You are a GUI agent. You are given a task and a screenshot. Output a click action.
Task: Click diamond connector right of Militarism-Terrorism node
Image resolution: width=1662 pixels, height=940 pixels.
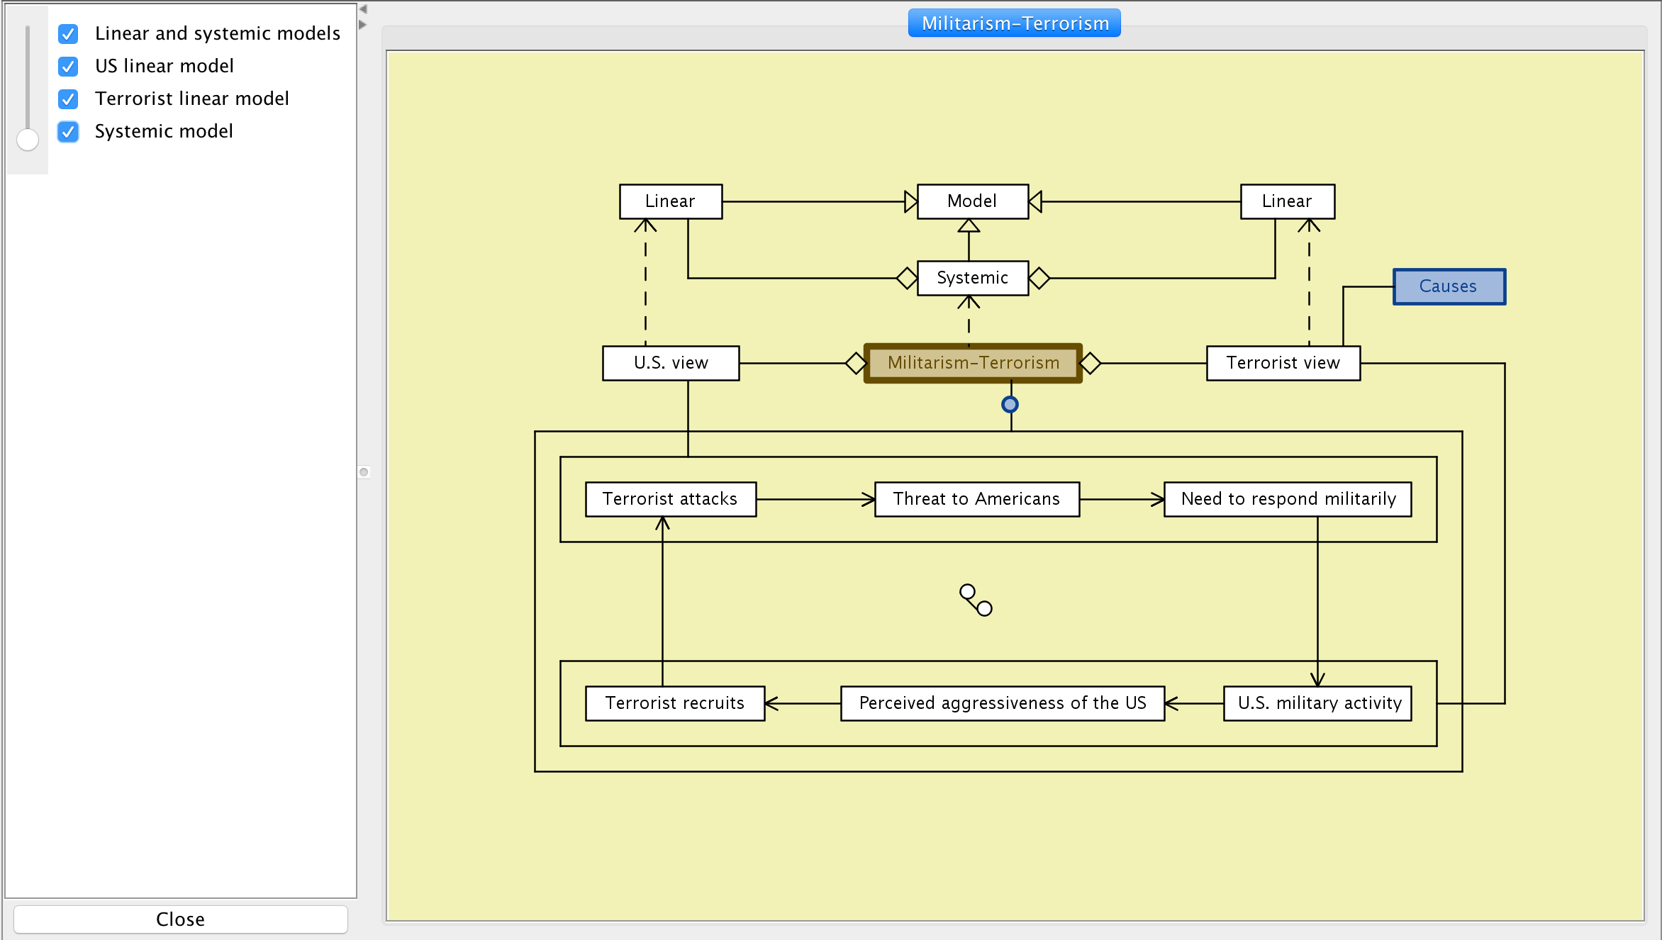coord(1090,363)
